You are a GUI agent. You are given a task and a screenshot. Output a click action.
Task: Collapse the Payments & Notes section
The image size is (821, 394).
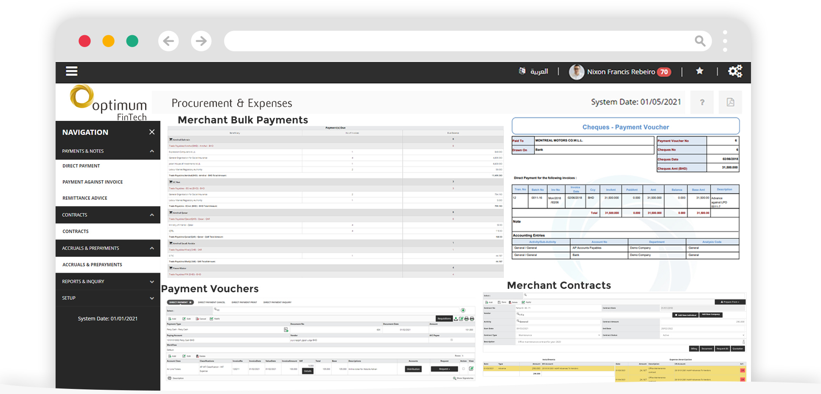coord(152,151)
